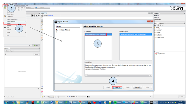Expand the Export submenu

pos(15,33)
